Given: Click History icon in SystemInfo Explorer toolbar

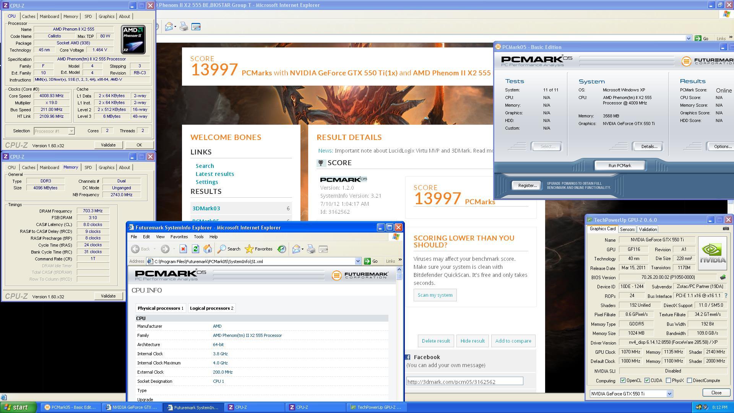Looking at the screenshot, I should pos(282,249).
